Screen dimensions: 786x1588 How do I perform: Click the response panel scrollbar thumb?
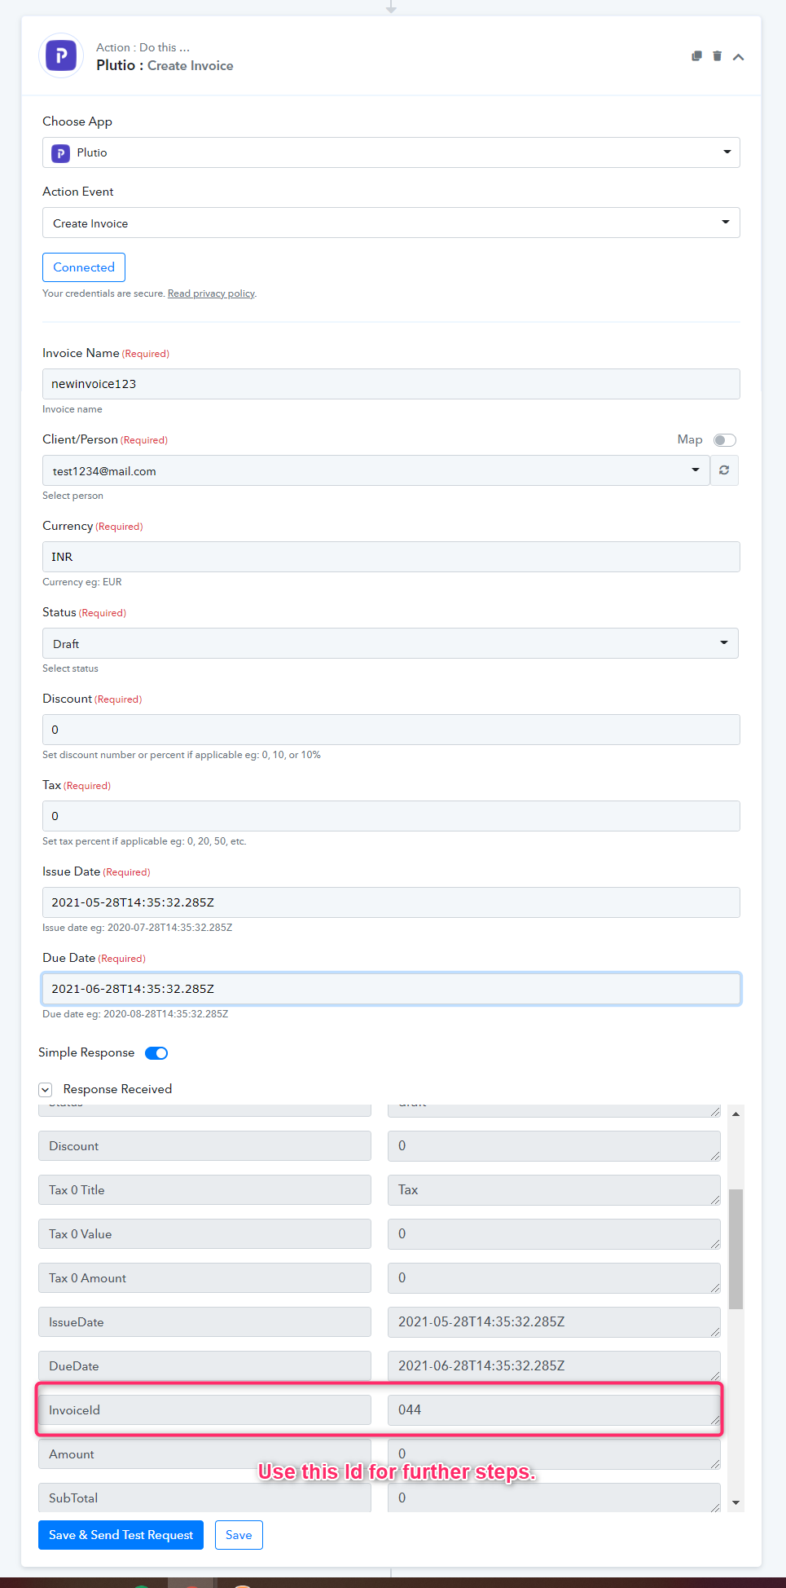[x=736, y=1249]
